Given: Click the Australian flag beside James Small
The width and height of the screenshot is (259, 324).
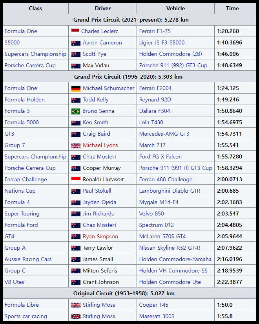Looking at the screenshot, I should tap(76, 260).
